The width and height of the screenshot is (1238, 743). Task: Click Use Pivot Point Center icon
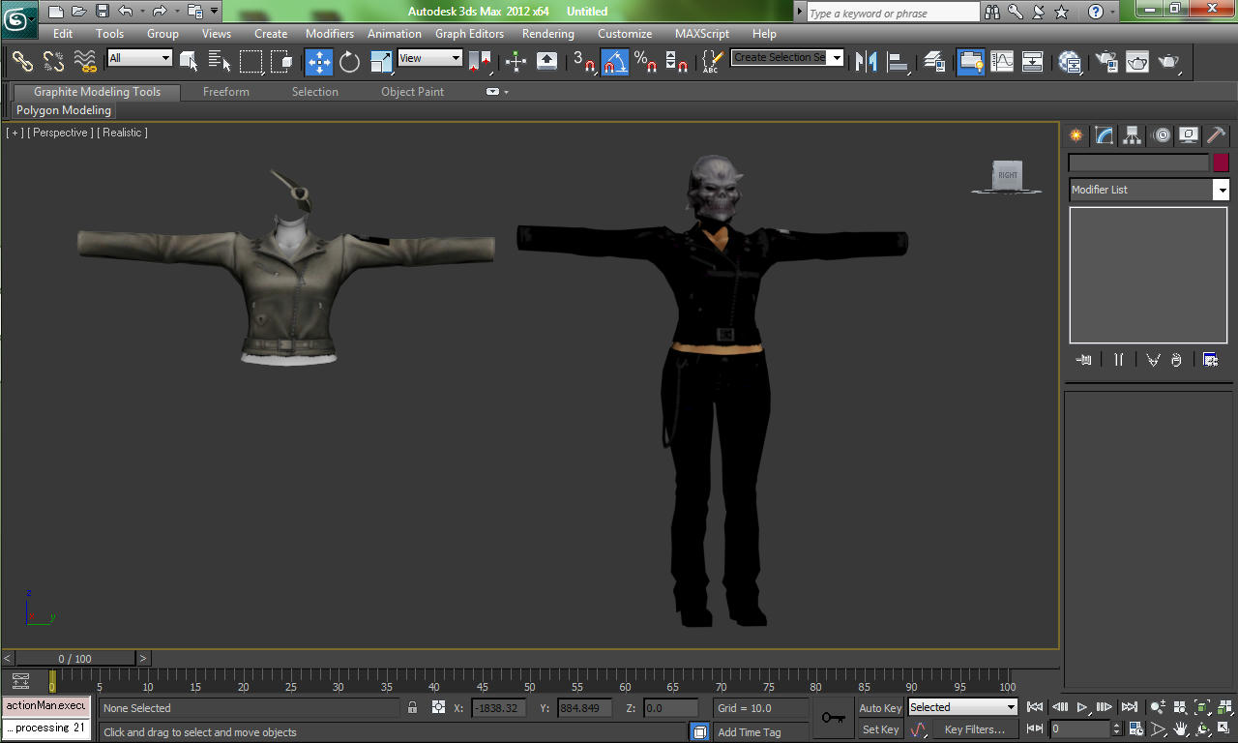pyautogui.click(x=480, y=62)
